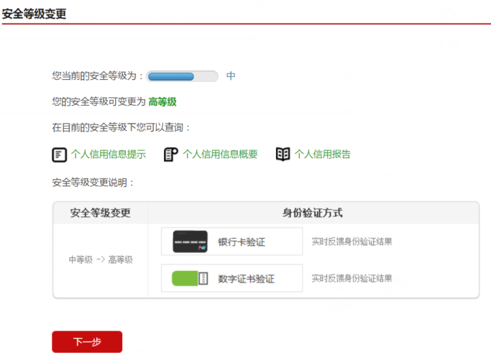Viewport: 491px width, 358px height.
Task: Click the green digital certificate USB icon
Action: tap(190, 278)
